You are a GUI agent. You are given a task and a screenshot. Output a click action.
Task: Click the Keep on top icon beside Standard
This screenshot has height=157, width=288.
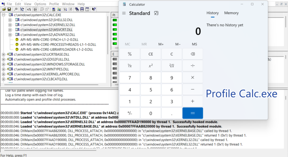(156, 13)
